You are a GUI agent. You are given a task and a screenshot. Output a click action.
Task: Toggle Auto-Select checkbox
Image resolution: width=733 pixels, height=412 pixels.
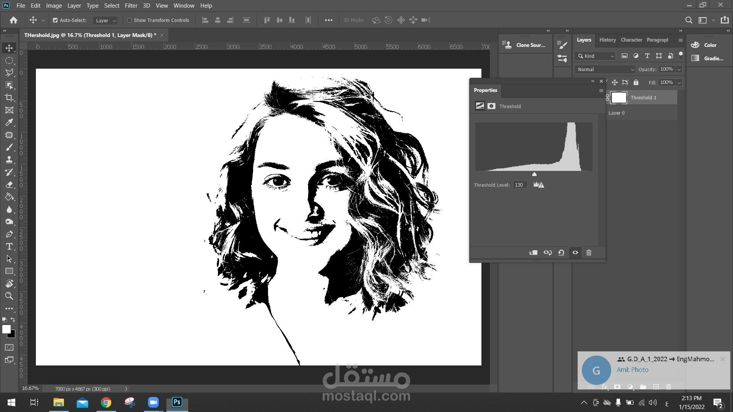[x=55, y=20]
